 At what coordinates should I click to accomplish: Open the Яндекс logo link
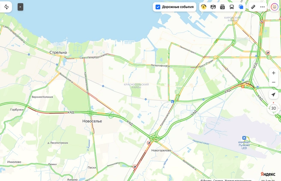pos(268,174)
